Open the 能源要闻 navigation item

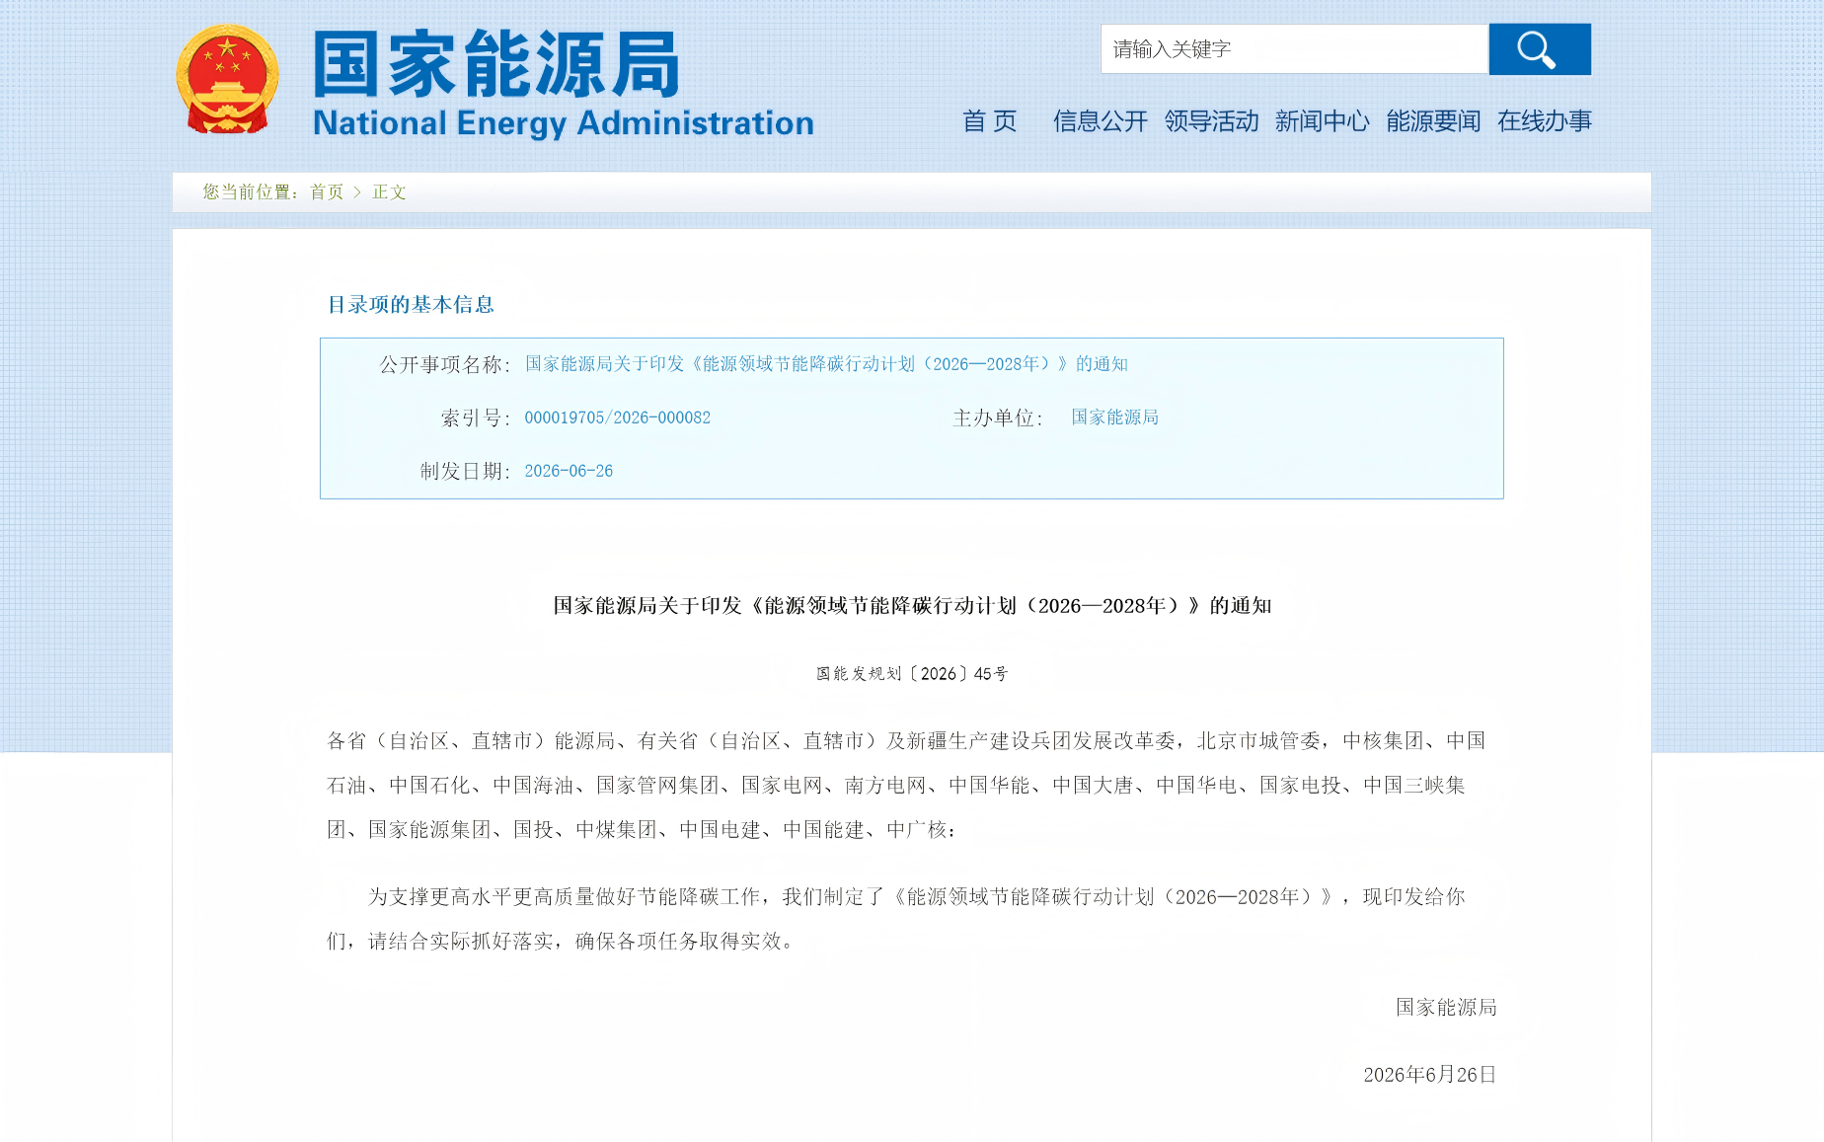(1433, 121)
